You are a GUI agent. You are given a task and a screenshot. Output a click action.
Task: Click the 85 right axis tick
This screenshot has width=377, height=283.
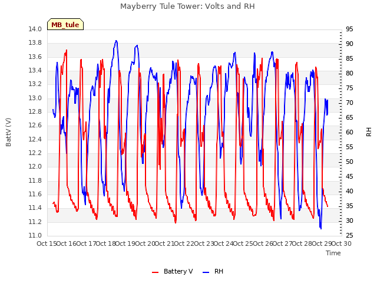[x=349, y=58]
